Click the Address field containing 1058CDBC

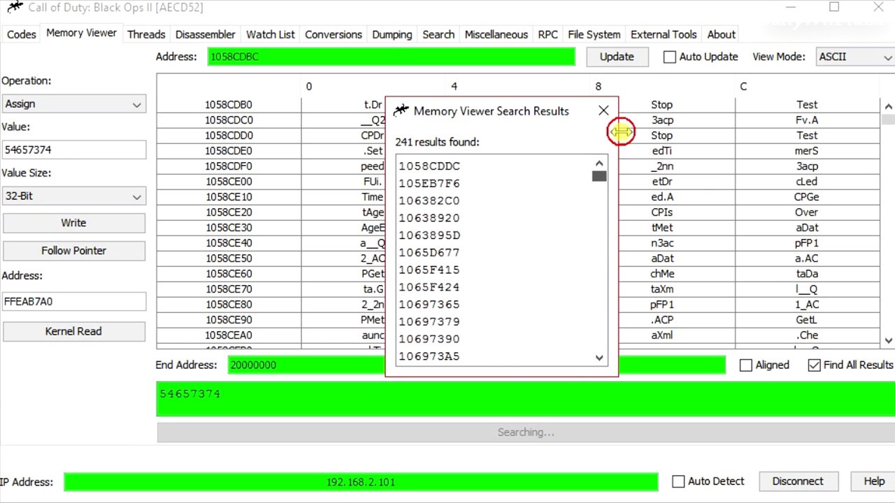[391, 57]
